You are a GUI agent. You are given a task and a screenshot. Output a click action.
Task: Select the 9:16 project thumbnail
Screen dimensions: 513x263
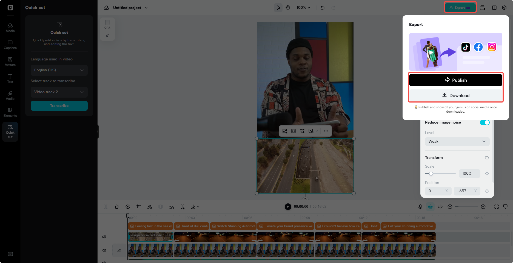[x=107, y=29]
